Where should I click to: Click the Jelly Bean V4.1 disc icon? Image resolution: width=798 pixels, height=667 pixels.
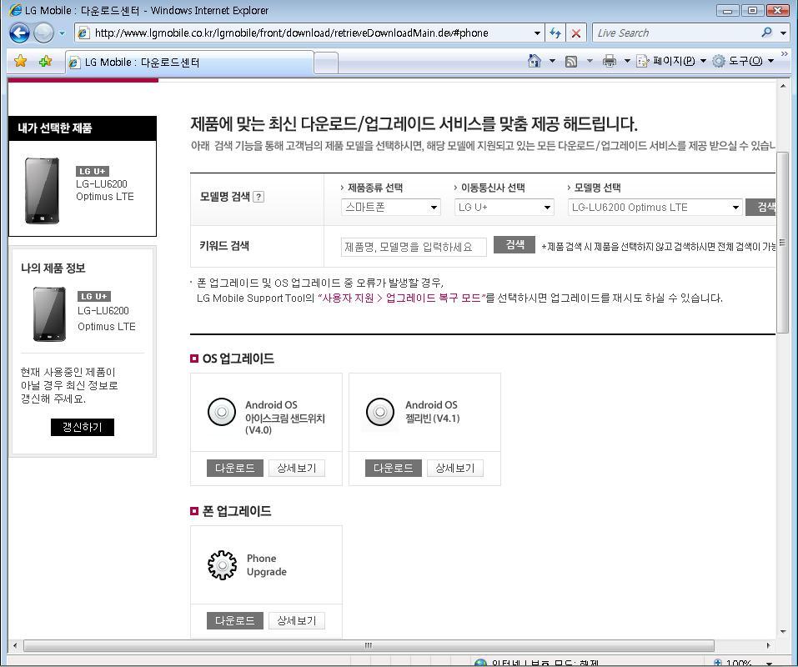pos(380,412)
